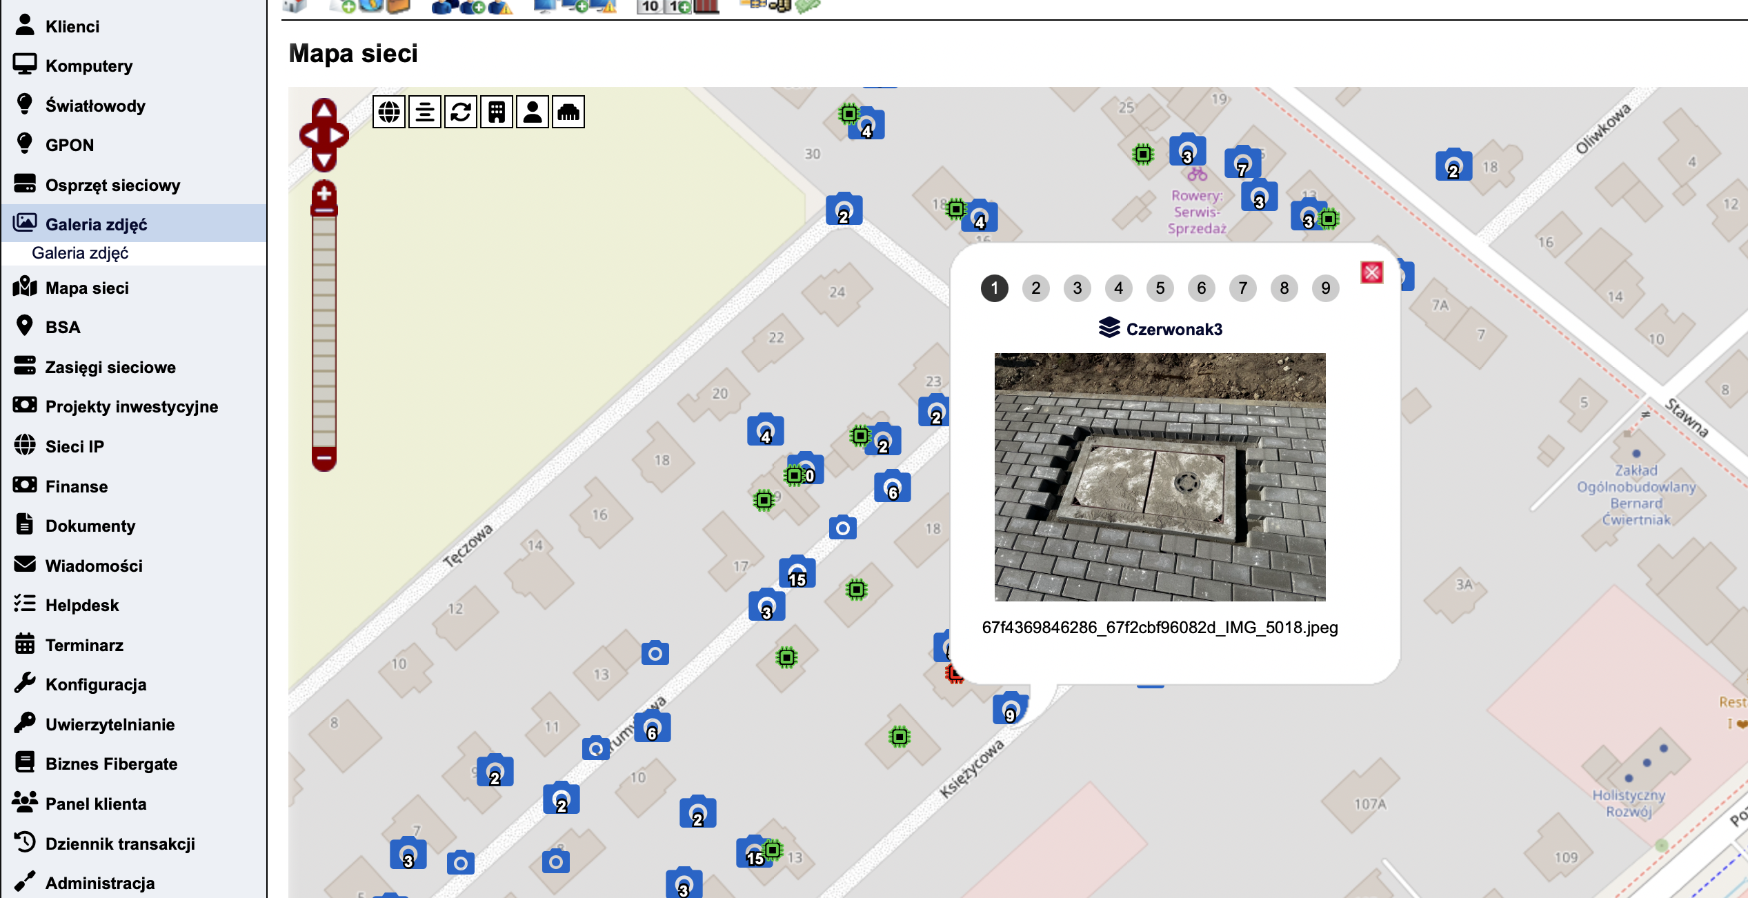Open Helpdesk in the sidebar
This screenshot has height=898, width=1748.
click(x=134, y=605)
